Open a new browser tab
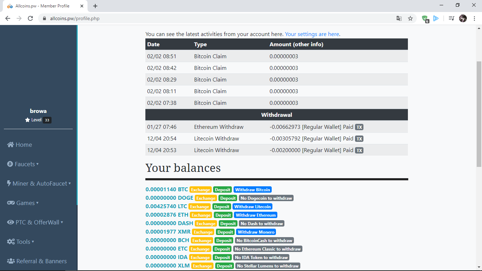482x271 pixels. coord(95,6)
